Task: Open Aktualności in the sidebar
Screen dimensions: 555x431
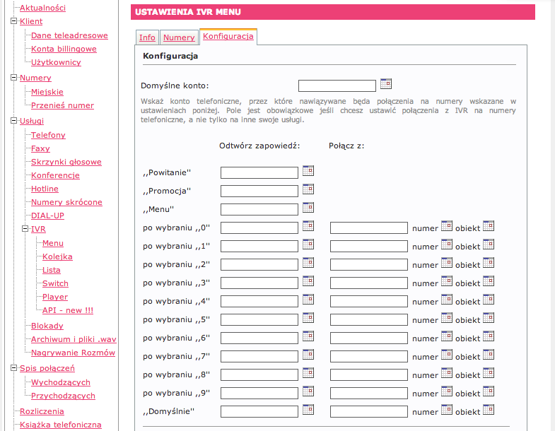Action: pyautogui.click(x=43, y=8)
